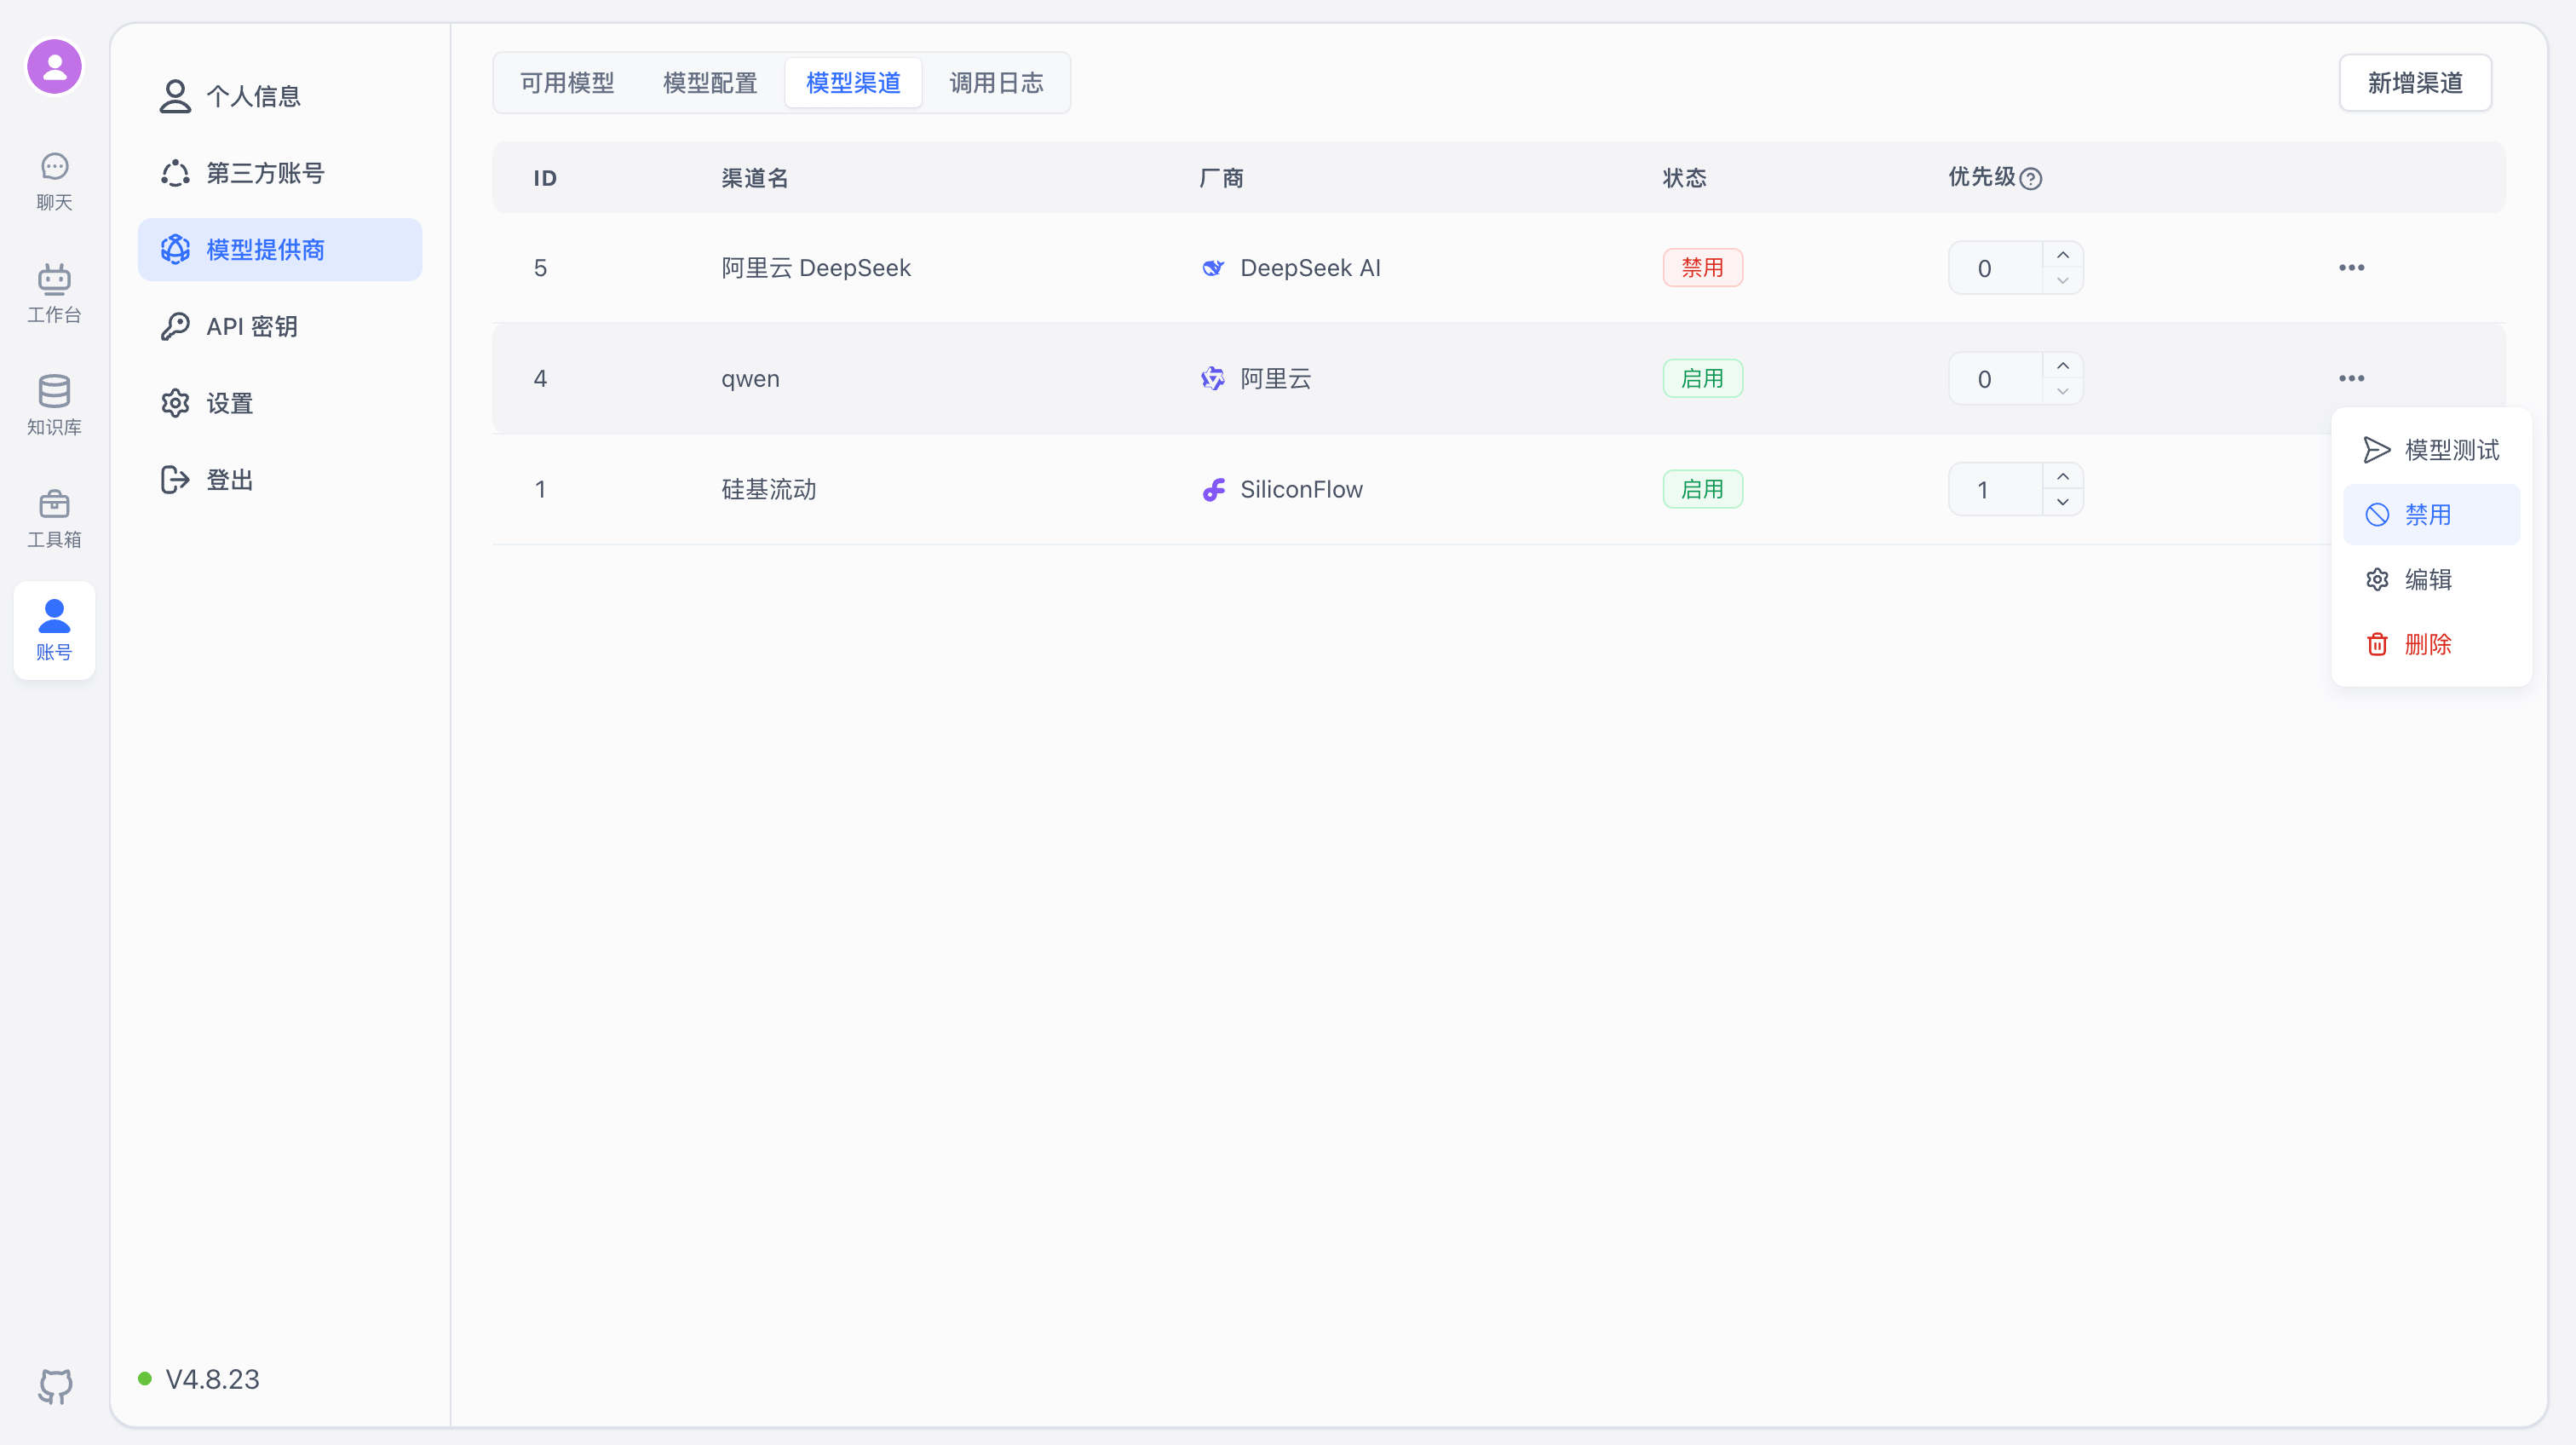Open actions menu for 阿里云 DeepSeek channel
The width and height of the screenshot is (2576, 1445).
(2351, 267)
